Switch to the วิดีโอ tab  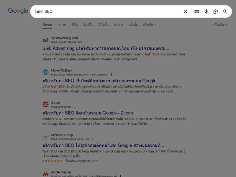point(75,24)
